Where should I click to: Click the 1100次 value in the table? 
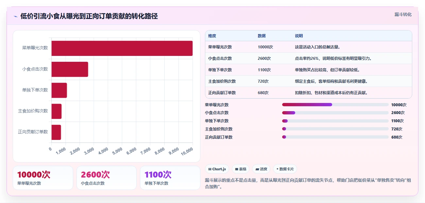tap(264, 70)
